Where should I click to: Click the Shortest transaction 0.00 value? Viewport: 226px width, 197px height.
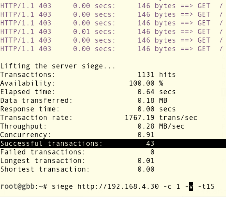[146, 169]
